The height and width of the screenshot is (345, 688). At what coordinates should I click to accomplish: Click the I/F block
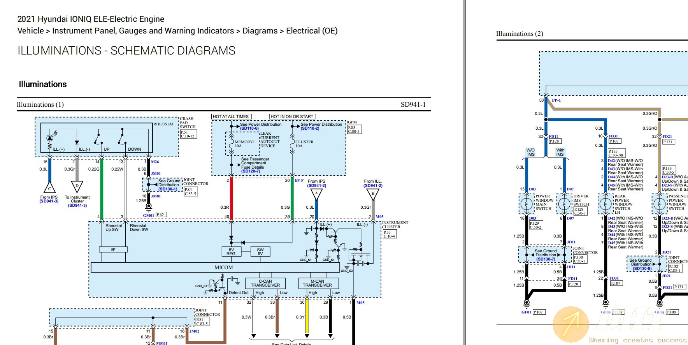click(113, 250)
